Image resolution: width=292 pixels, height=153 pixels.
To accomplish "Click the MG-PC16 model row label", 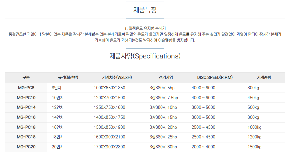I will click(x=26, y=117).
